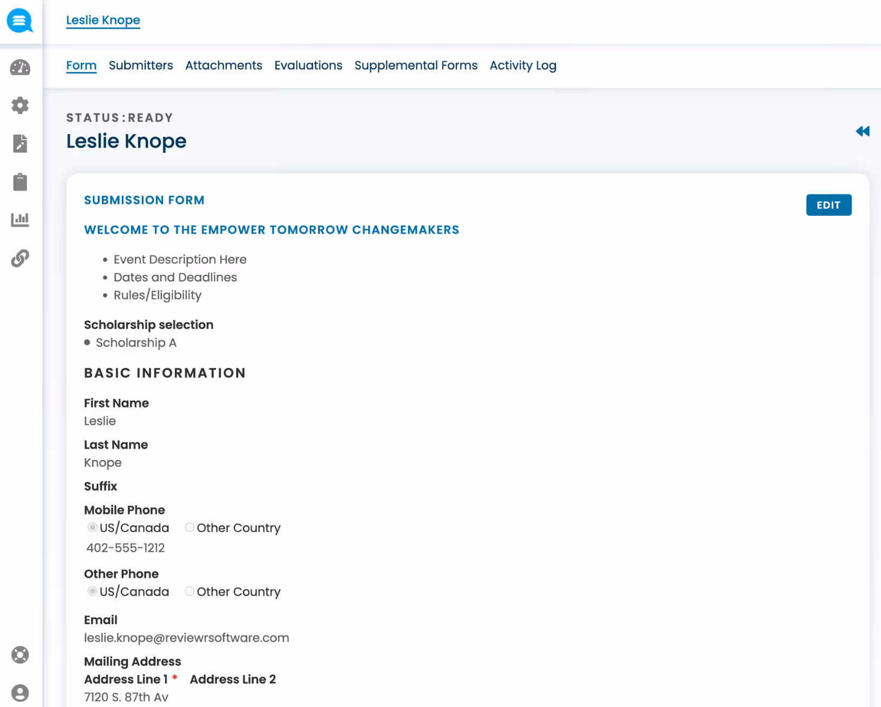Click the Rules/Eligibility bullet
Image resolution: width=881 pixels, height=707 pixels.
pos(157,295)
